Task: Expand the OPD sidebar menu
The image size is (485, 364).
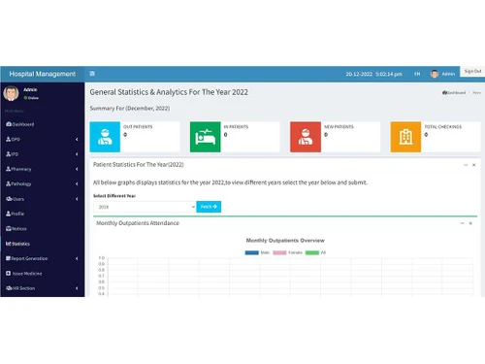Action: point(43,139)
